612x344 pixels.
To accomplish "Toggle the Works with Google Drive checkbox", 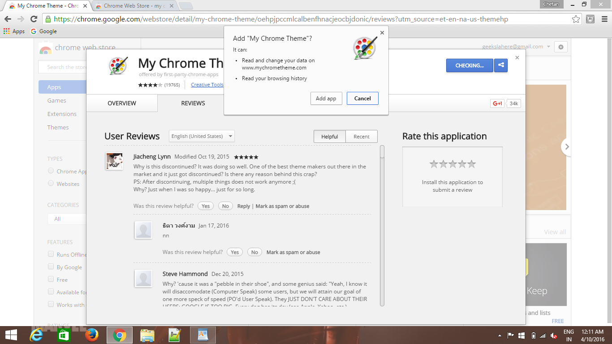I will pyautogui.click(x=51, y=304).
